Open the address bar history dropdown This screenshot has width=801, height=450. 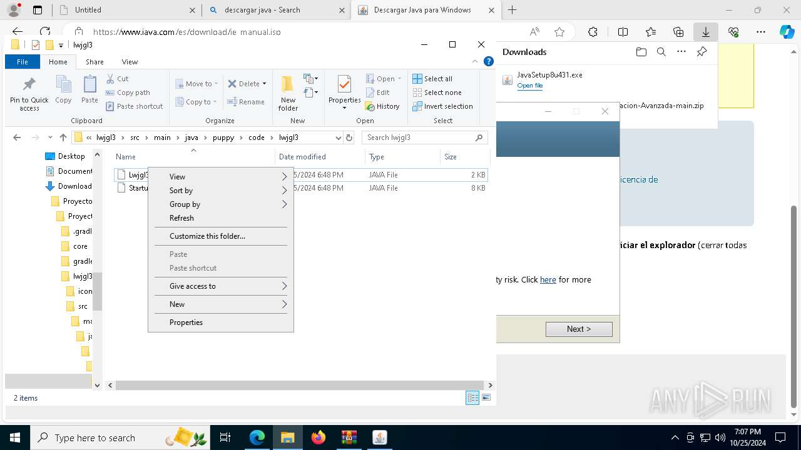click(339, 137)
